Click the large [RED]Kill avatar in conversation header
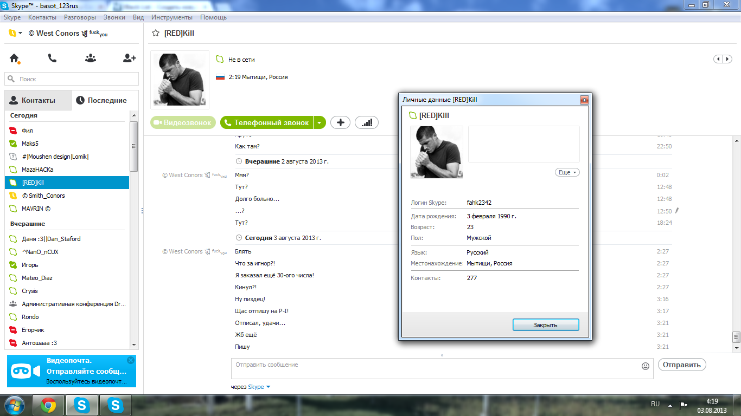Image resolution: width=741 pixels, height=416 pixels. pyautogui.click(x=180, y=80)
